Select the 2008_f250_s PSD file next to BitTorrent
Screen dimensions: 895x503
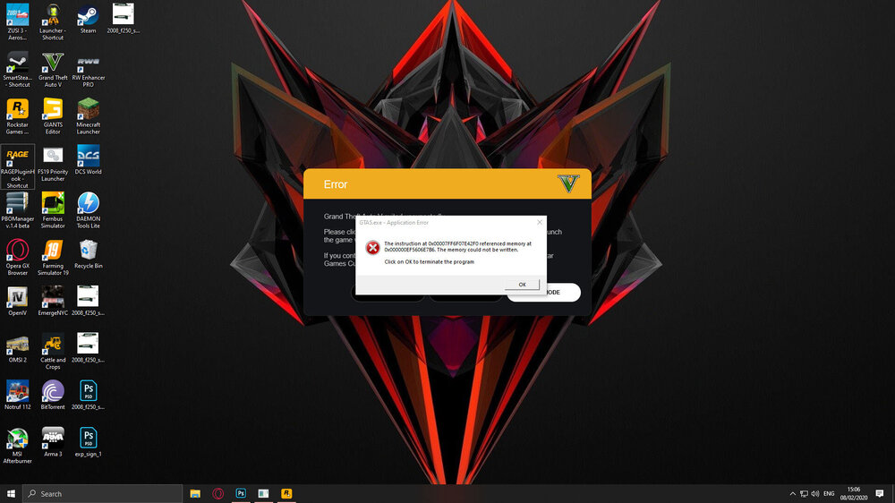tap(88, 395)
